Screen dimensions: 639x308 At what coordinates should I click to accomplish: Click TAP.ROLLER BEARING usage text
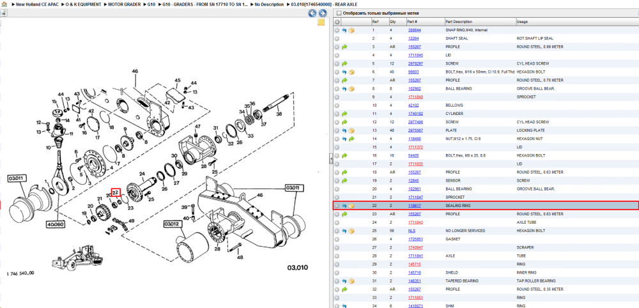point(536,281)
